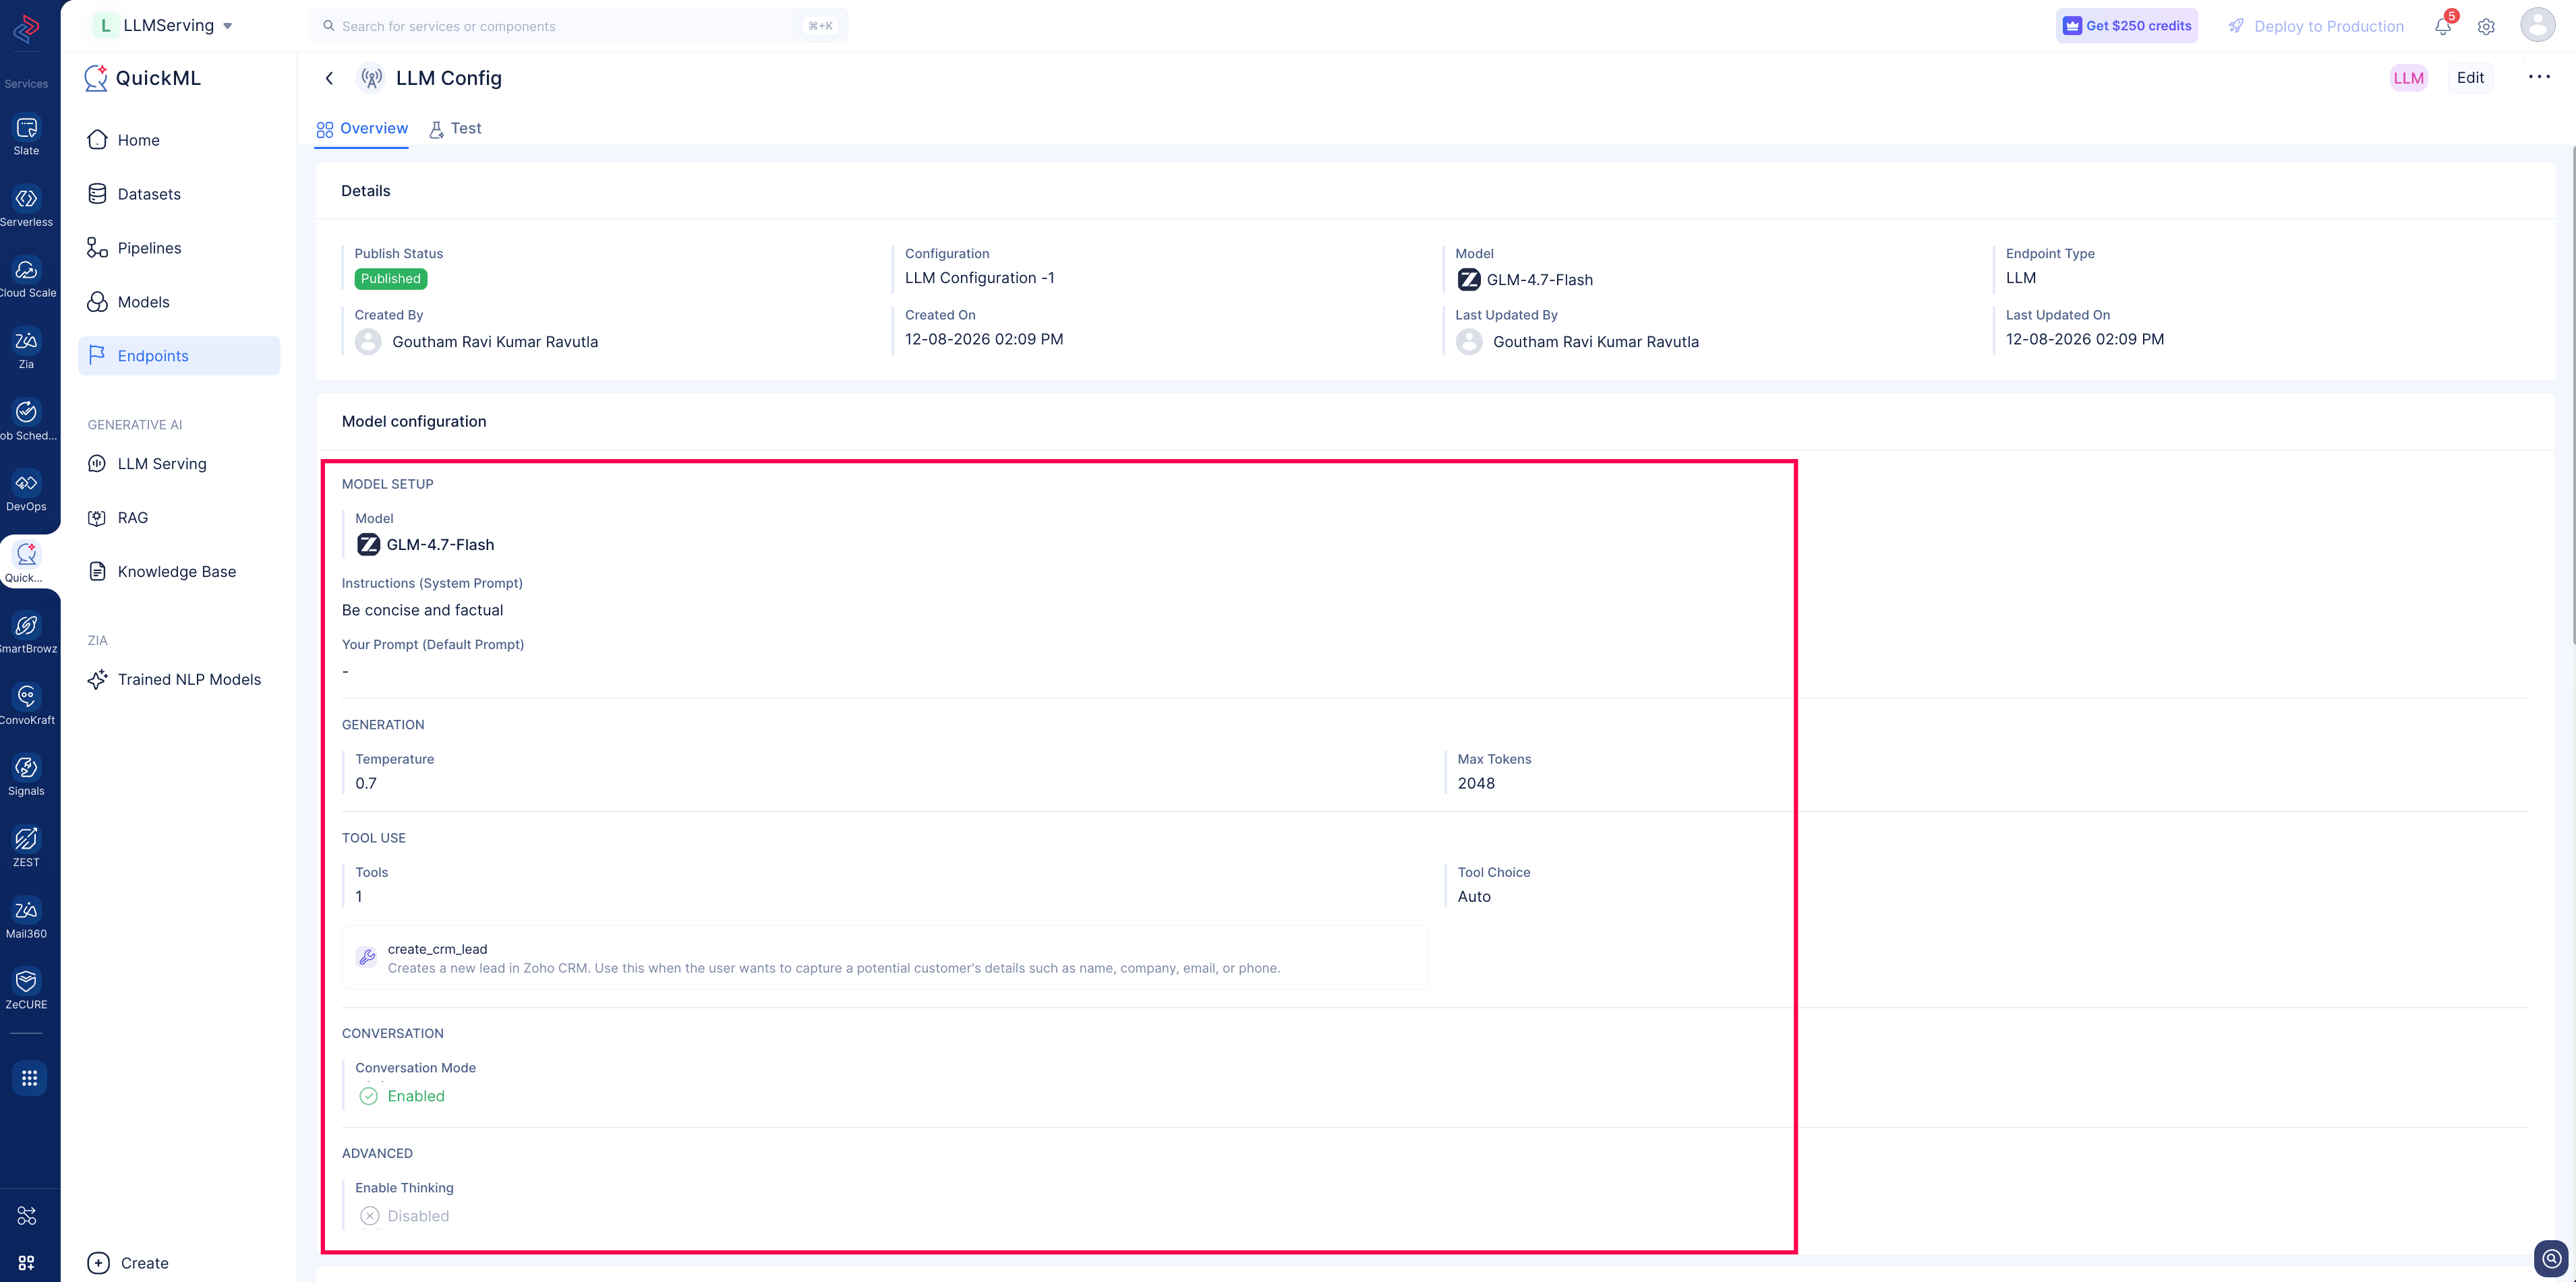Click Deploy to Production
This screenshot has width=2576, height=1282.
click(2316, 26)
